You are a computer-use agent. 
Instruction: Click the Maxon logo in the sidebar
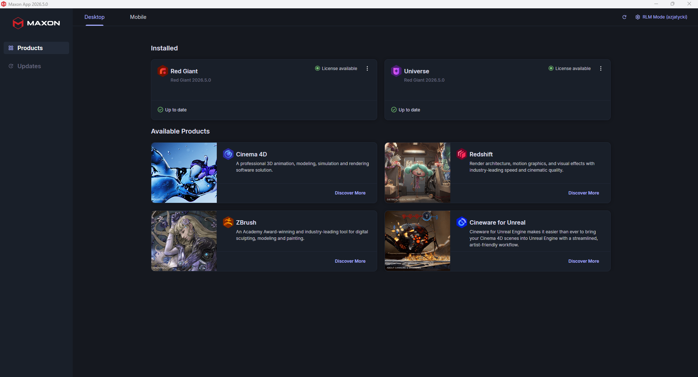36,23
